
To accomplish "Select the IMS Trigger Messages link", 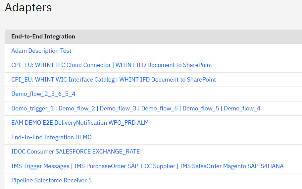I will [40, 166].
